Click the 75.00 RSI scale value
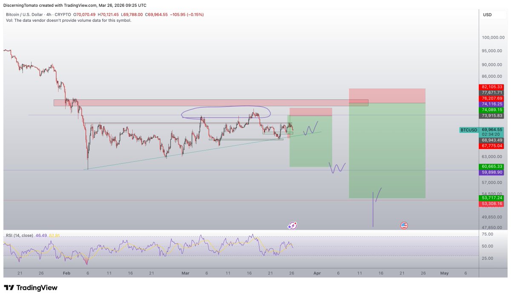Screen dimensions: 511x298 click(488, 234)
